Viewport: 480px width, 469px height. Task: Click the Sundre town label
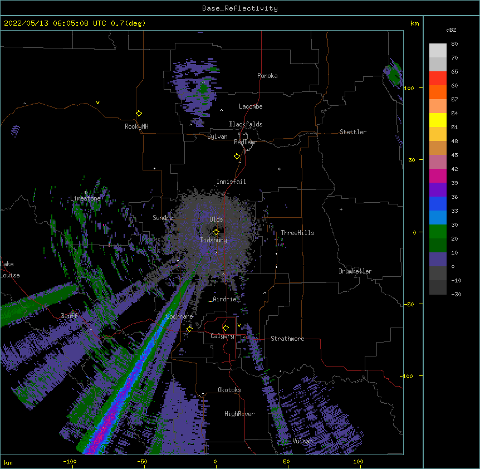click(163, 218)
